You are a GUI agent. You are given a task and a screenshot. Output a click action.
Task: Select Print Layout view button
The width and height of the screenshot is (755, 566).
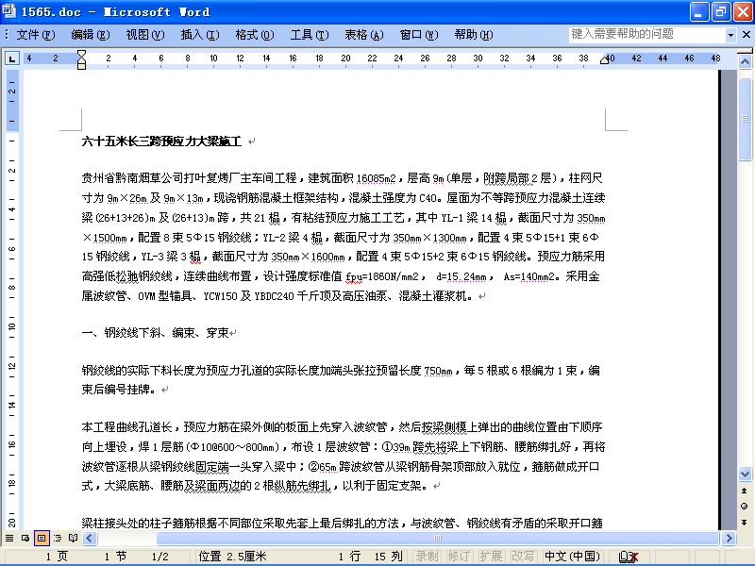point(42,538)
